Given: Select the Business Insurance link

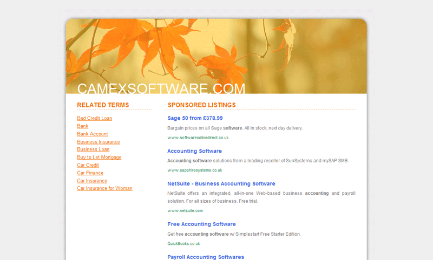Looking at the screenshot, I should (98, 142).
